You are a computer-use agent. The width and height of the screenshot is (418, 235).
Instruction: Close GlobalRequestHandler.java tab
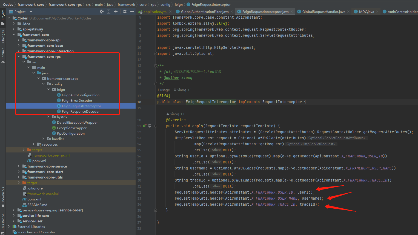coord(348,12)
